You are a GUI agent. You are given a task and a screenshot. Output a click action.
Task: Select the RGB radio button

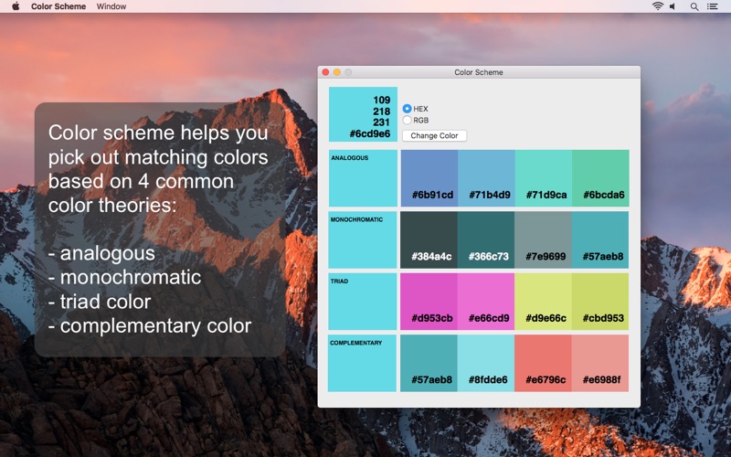click(407, 120)
